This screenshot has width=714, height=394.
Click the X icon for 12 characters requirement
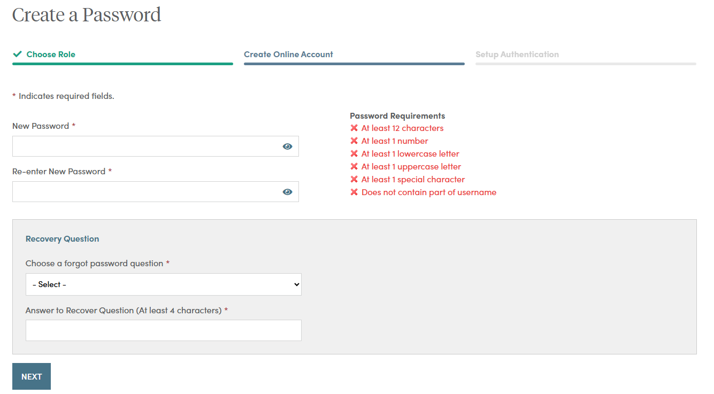click(354, 128)
